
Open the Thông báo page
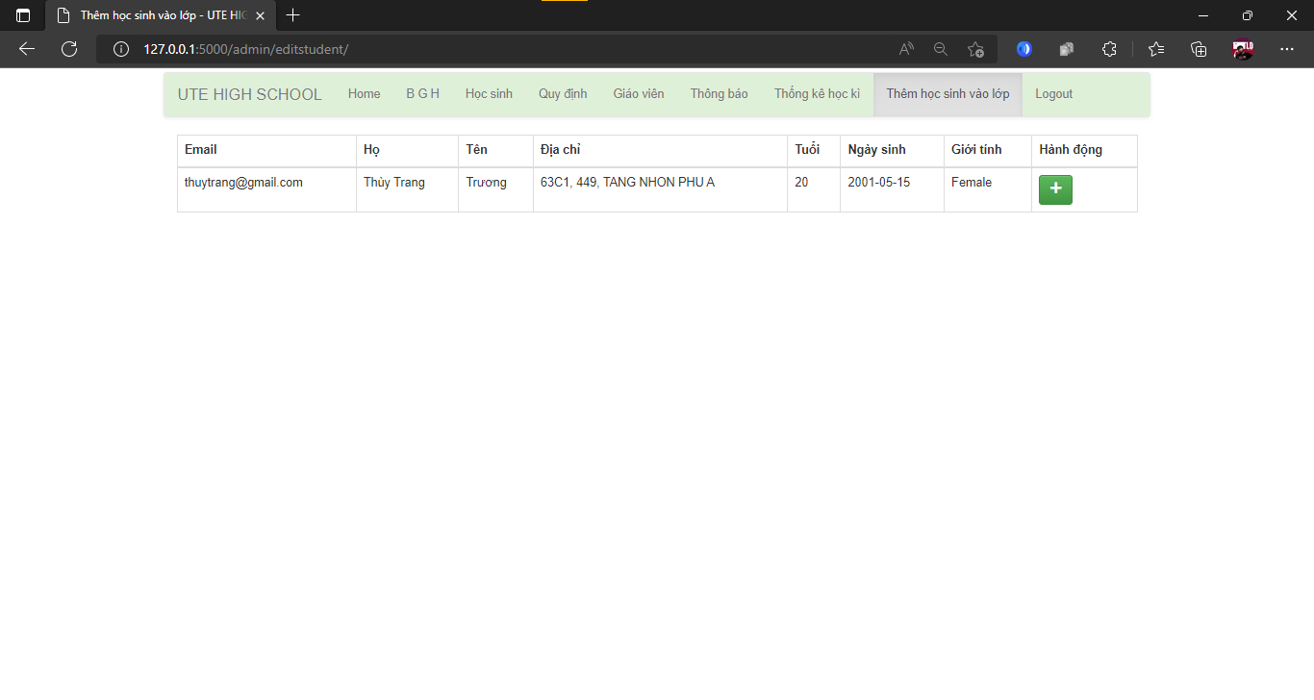coord(719,93)
